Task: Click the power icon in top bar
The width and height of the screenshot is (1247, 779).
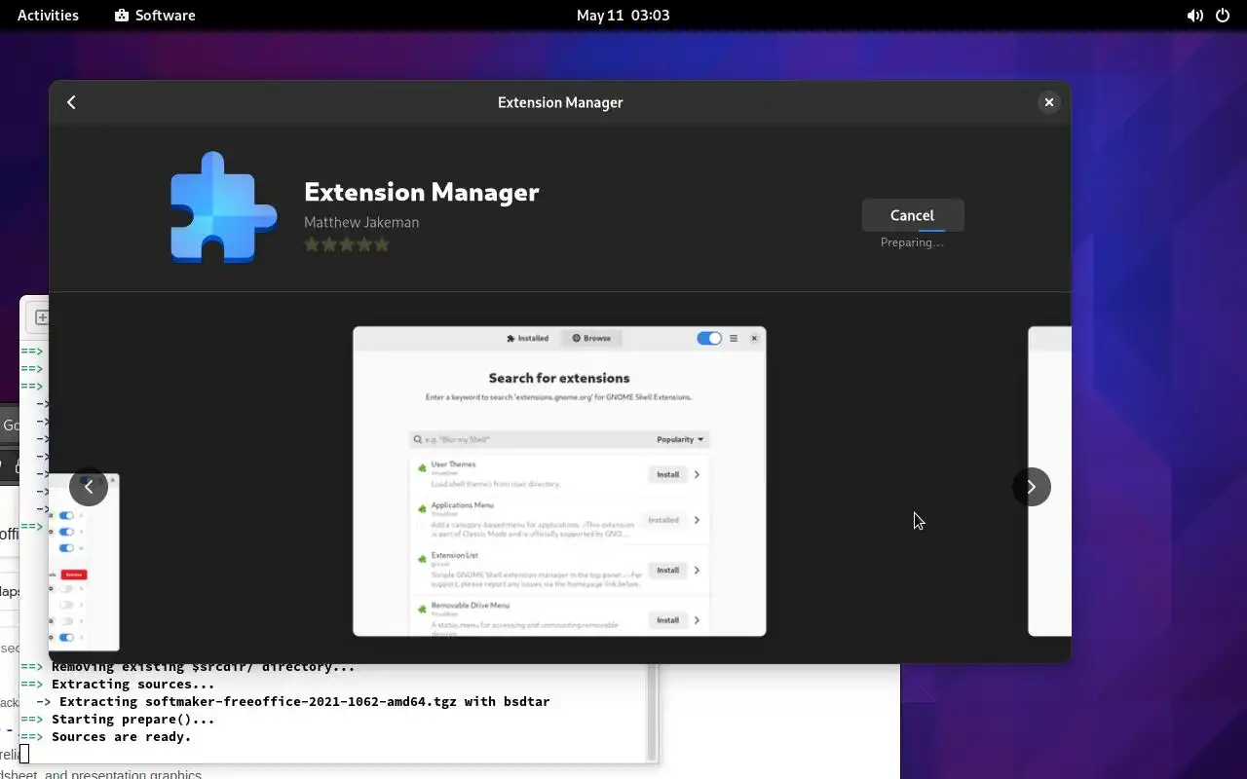Action: pos(1223,16)
